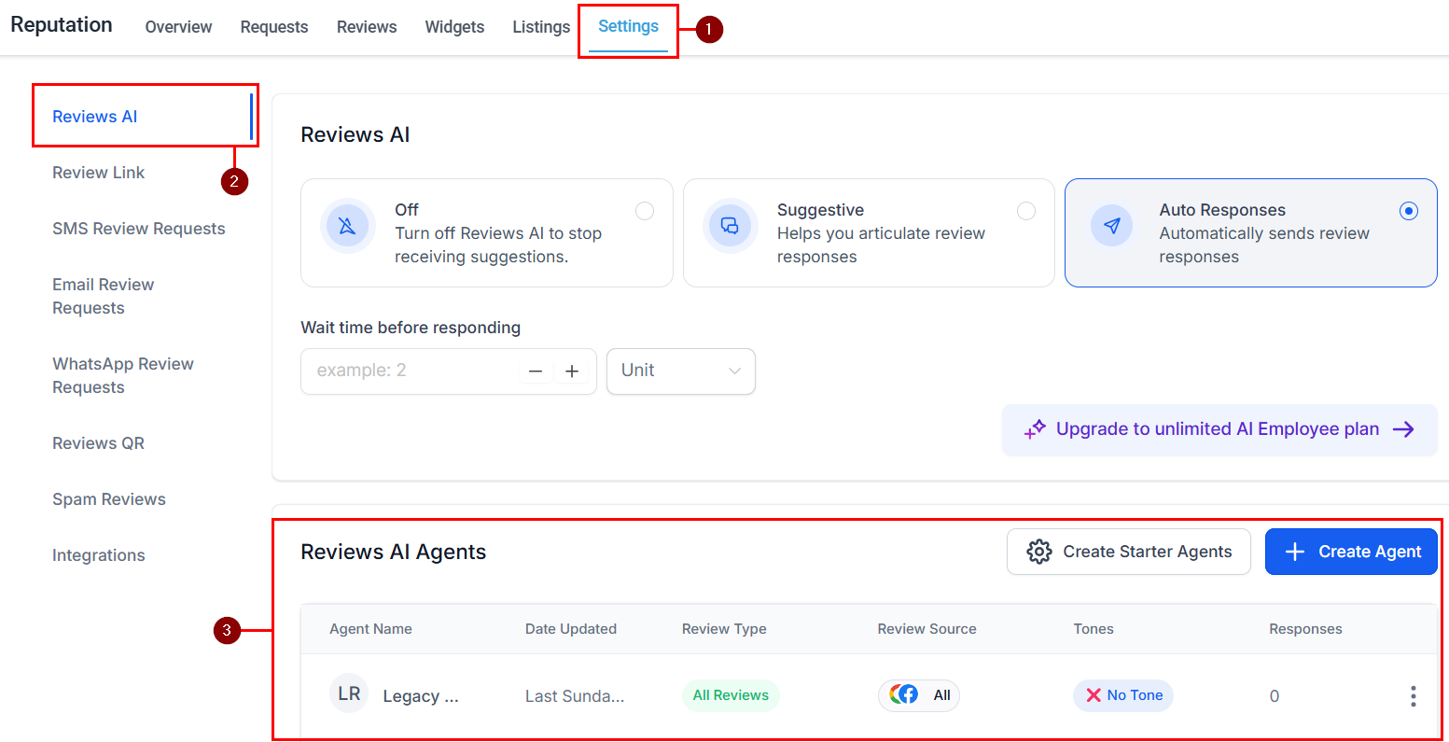1449x742 pixels.
Task: Switch to the Widgets tab
Action: (454, 27)
